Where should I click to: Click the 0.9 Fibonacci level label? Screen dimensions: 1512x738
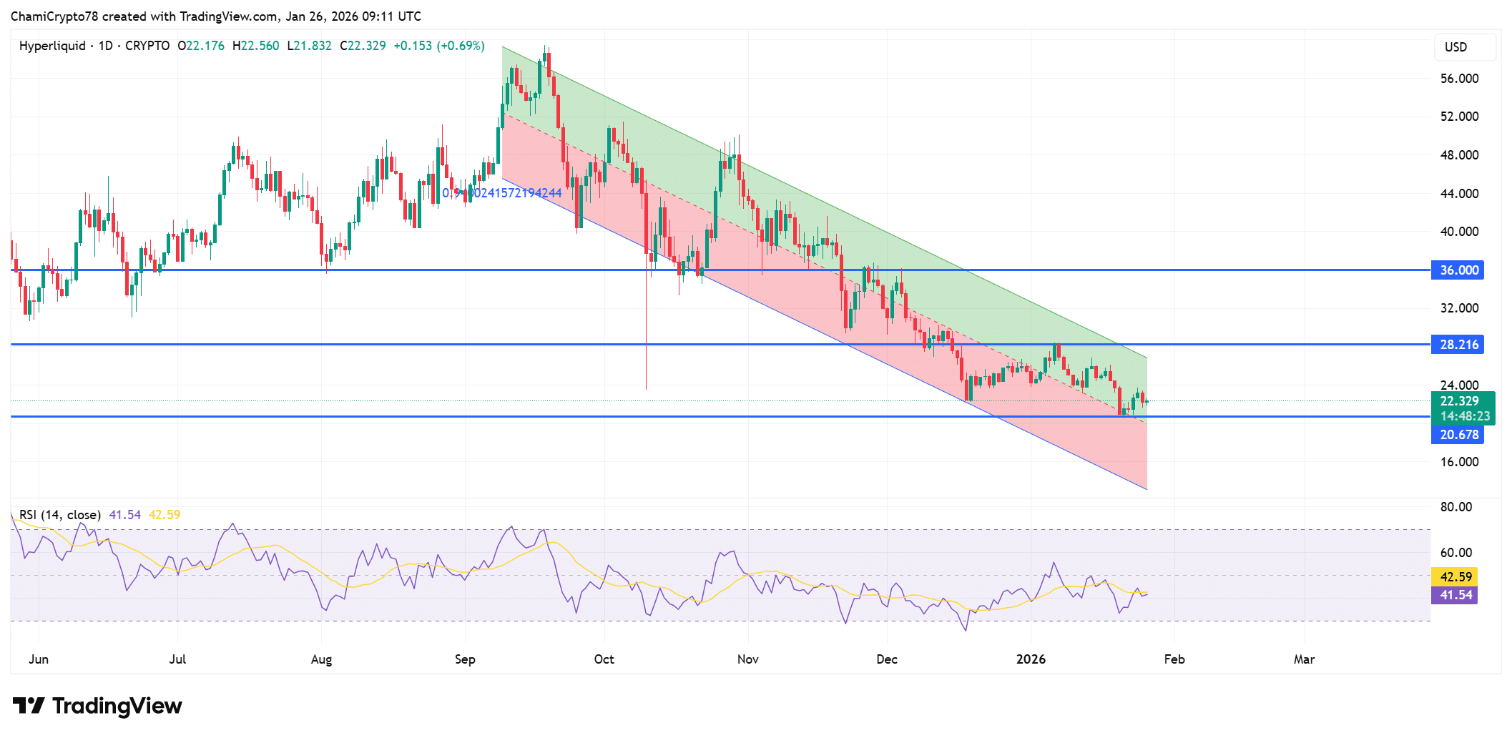point(502,192)
